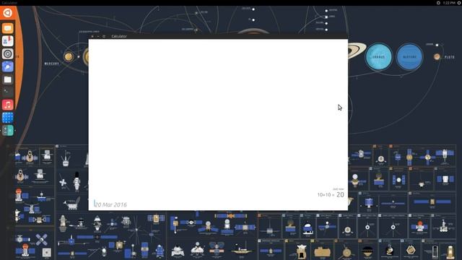Open the Ubuntu dash home button
Screen dimensions: 462x260
coord(8,13)
